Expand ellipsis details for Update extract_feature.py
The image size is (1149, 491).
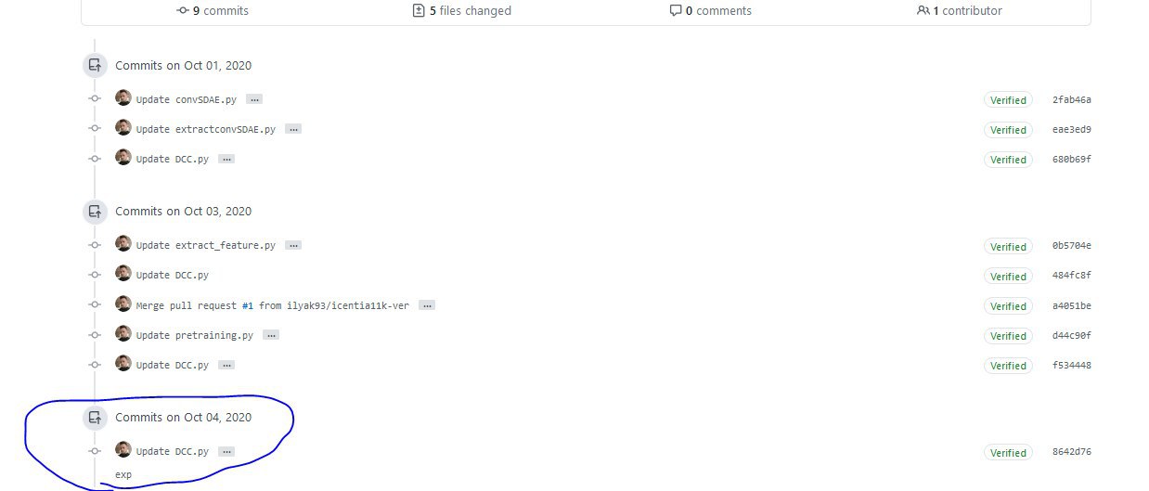pos(293,245)
